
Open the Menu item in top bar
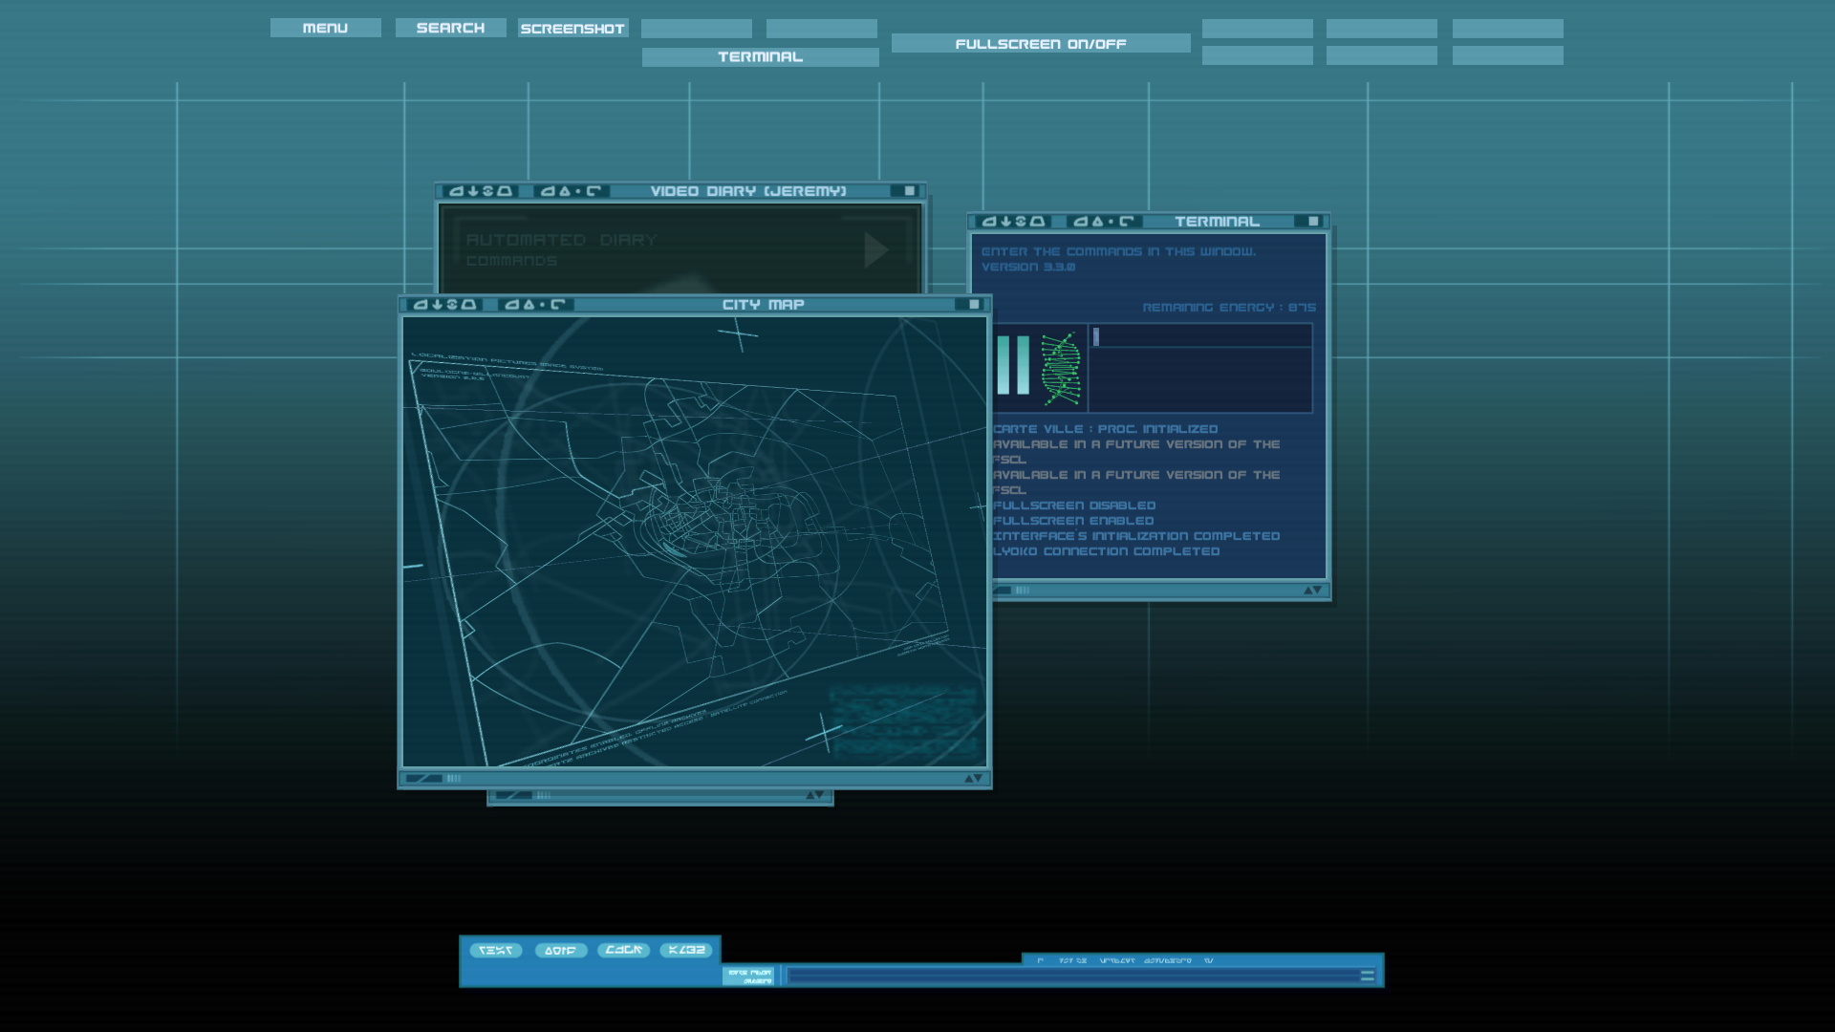click(325, 29)
